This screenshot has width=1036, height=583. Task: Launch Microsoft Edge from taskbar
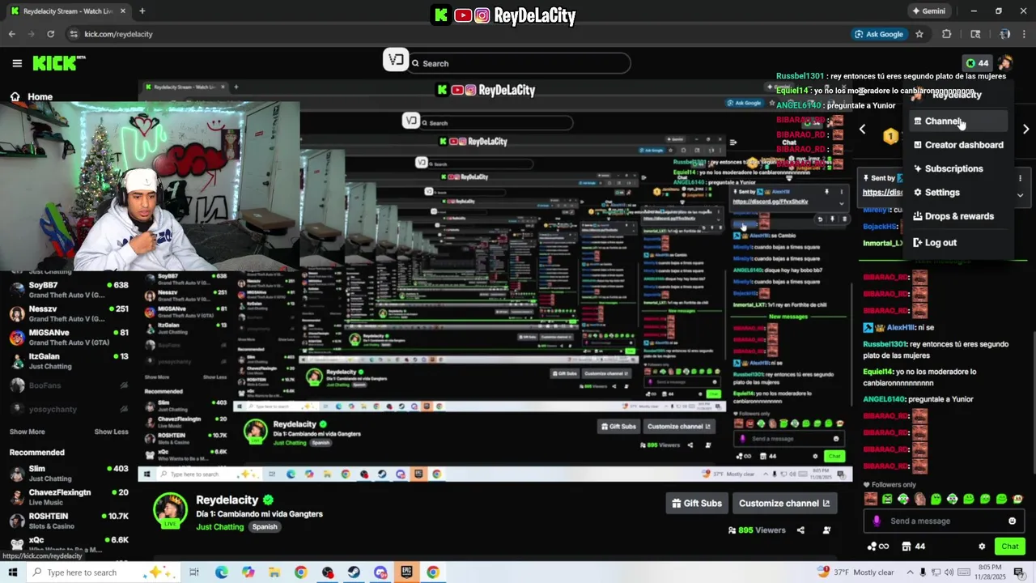[x=221, y=572]
